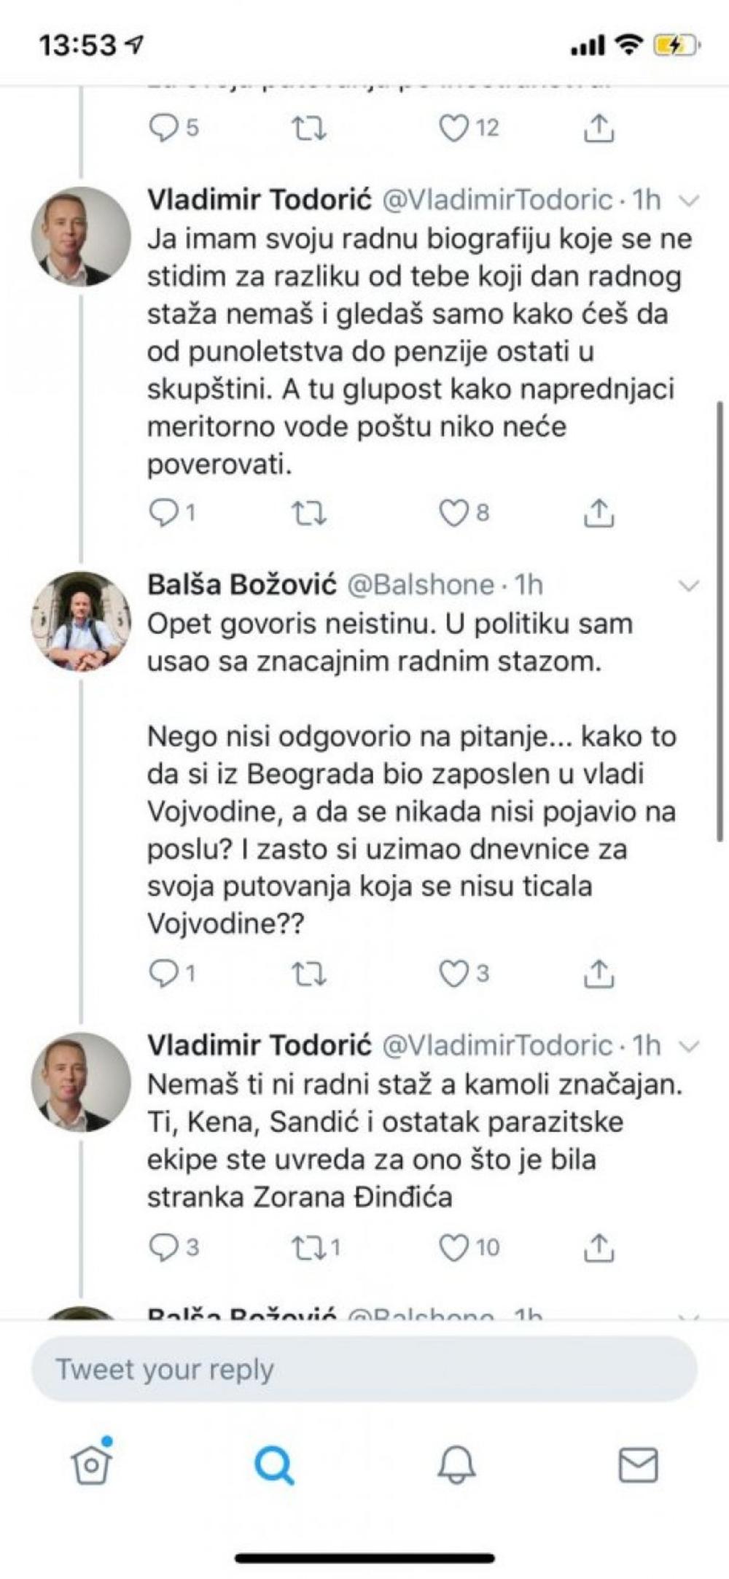Open the Search tab
Image resolution: width=729 pixels, height=1579 pixels.
tap(274, 1464)
